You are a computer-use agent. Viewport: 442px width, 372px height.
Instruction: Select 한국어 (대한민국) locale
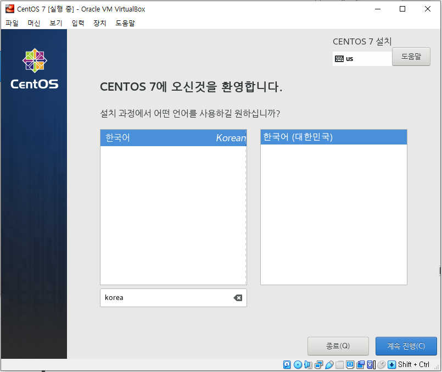(334, 137)
